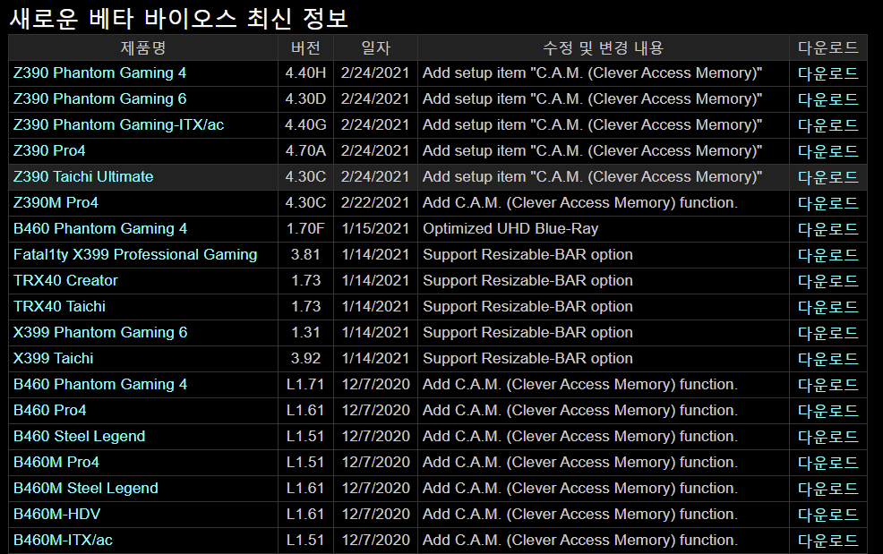Click 다운로드 for TRX40 Taichi
The height and width of the screenshot is (554, 883).
coord(827,306)
